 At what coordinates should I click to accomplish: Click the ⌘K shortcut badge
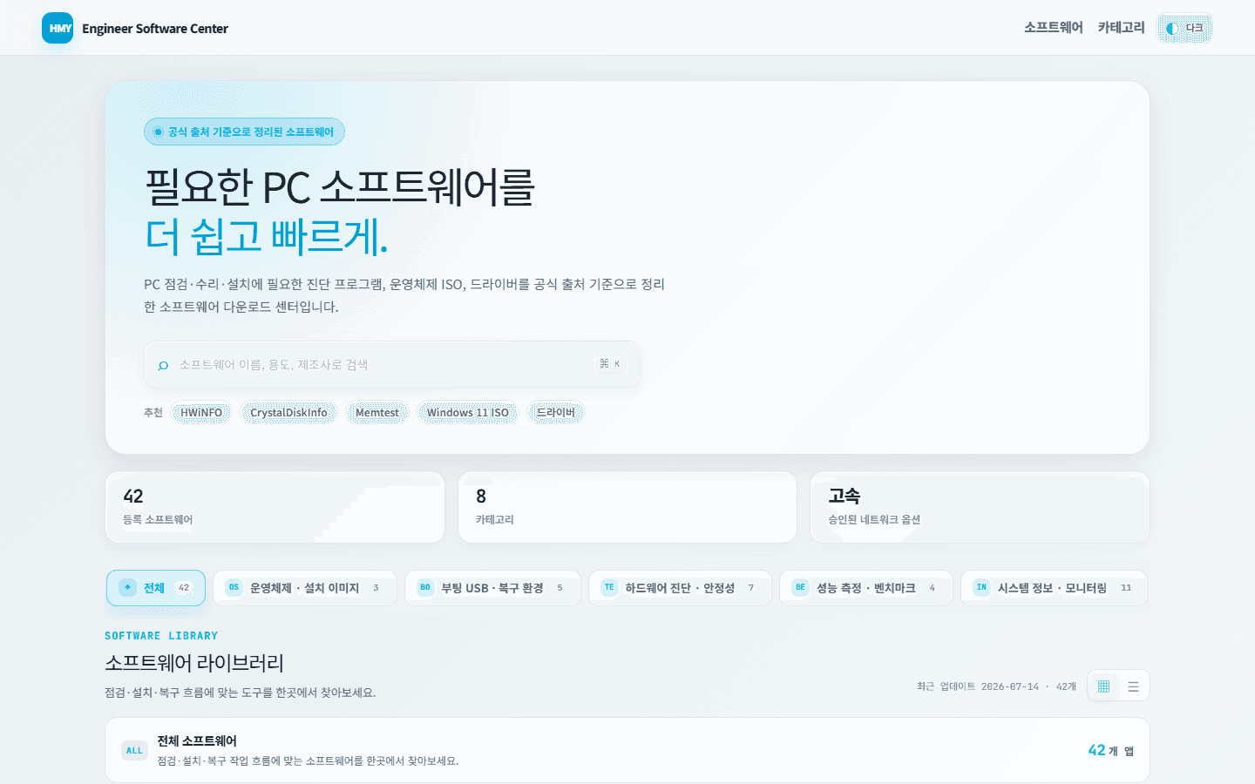point(610,364)
